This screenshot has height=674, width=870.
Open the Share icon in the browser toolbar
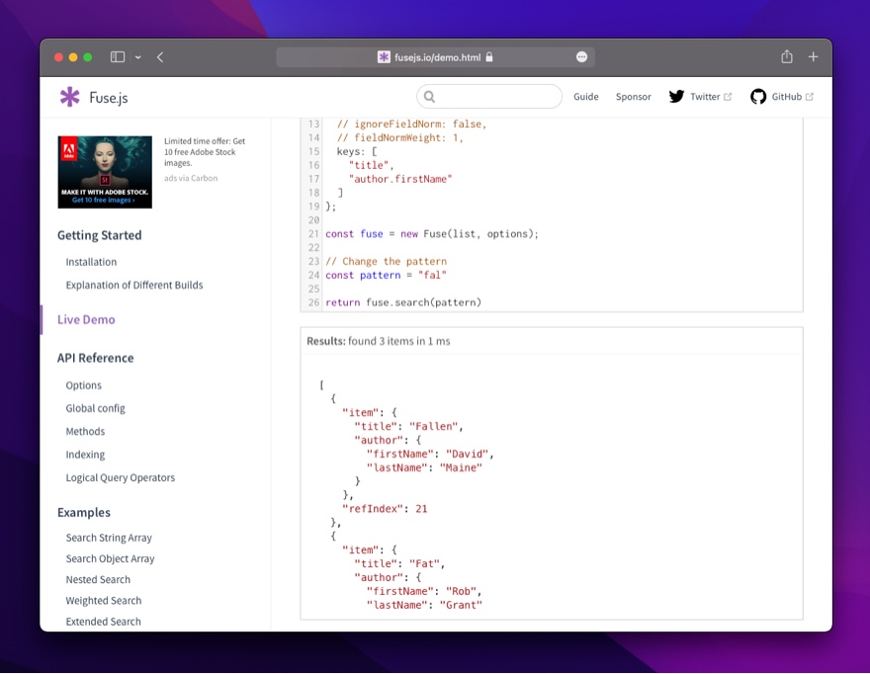[786, 57]
